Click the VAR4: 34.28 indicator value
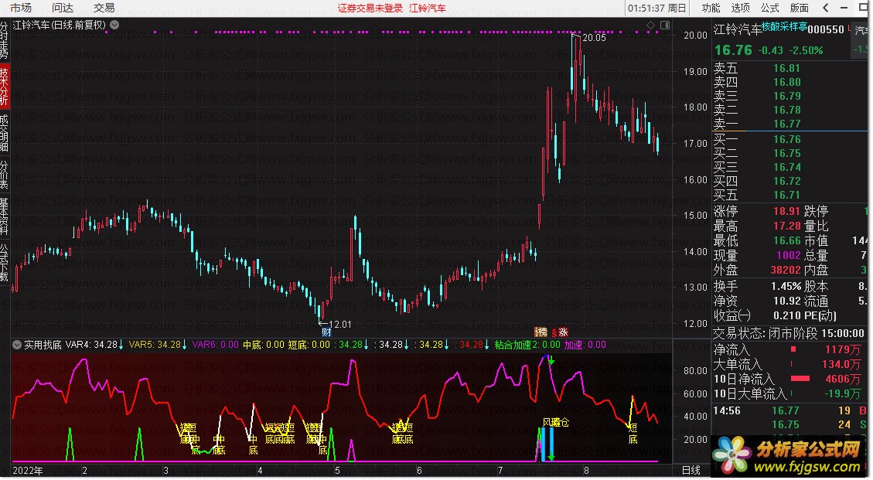873x480 pixels. pyautogui.click(x=91, y=346)
